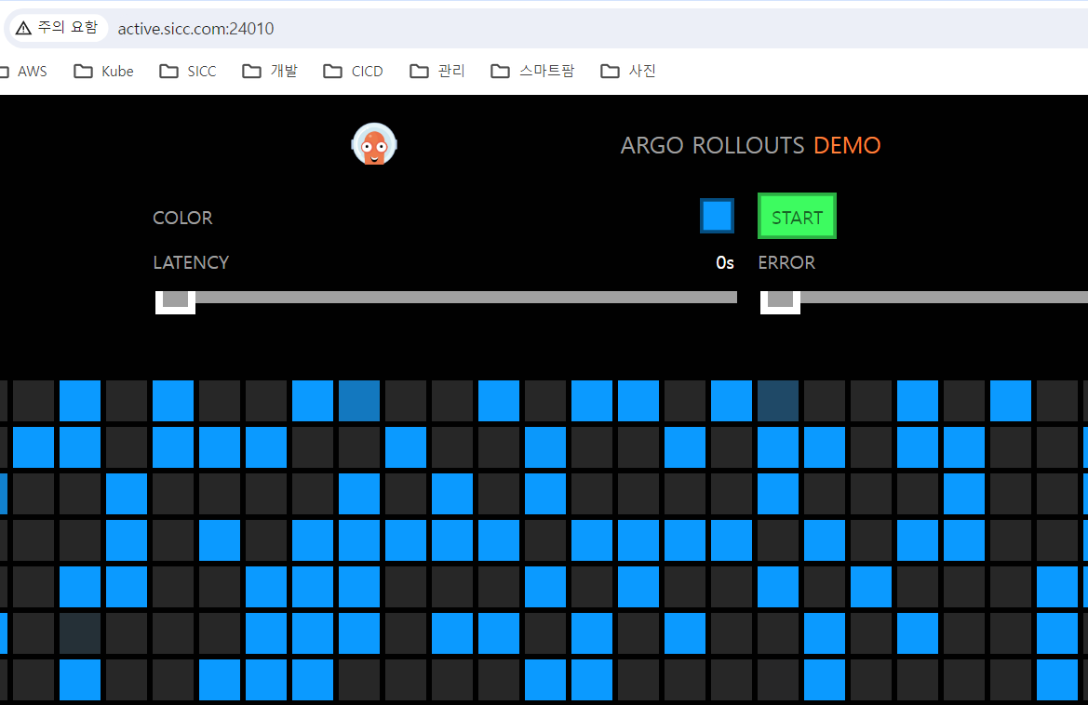Open the CICD bookmark folder
Viewport: 1088px width, 705px height.
[353, 72]
